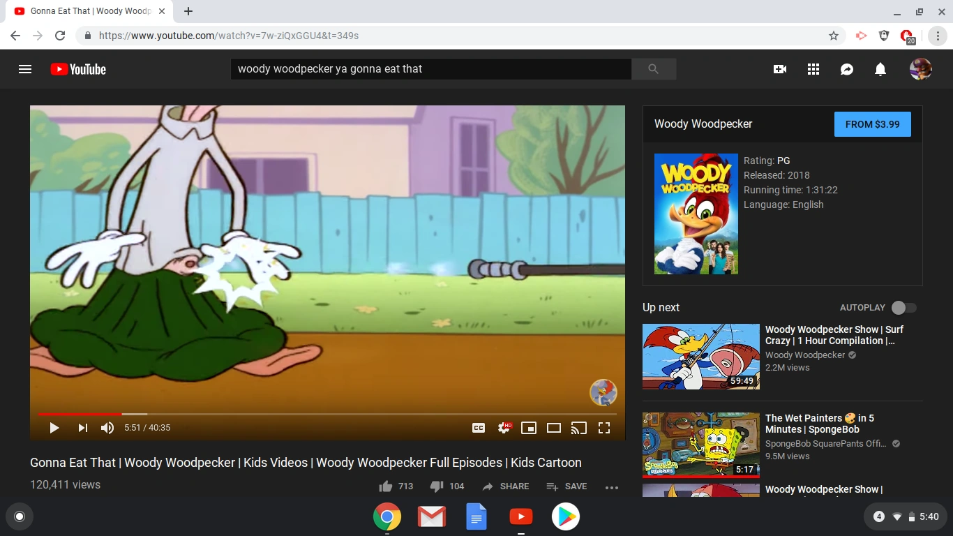
Task: Enable closed captions with the CC icon
Action: (479, 427)
